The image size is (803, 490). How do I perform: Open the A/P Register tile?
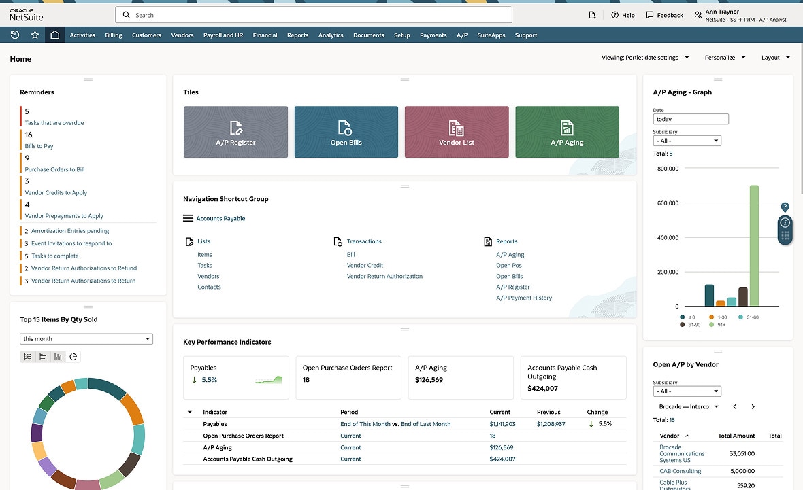click(235, 132)
